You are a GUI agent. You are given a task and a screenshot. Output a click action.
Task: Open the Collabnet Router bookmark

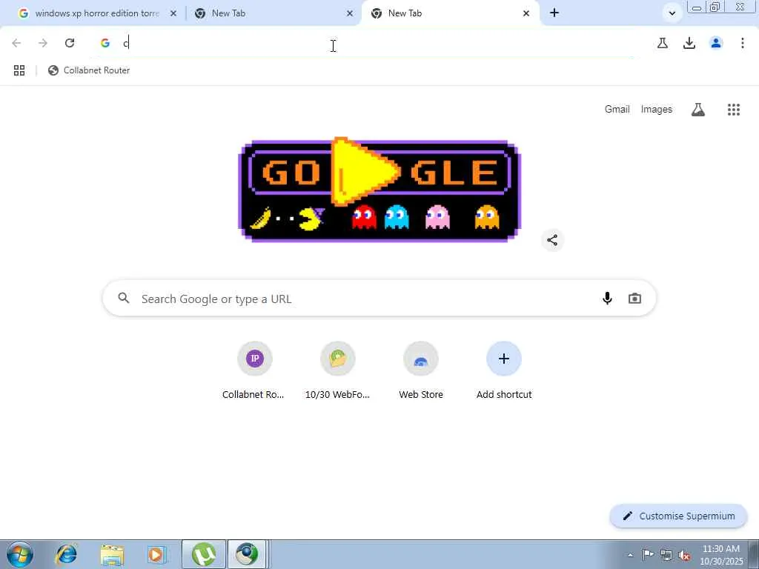coord(89,70)
